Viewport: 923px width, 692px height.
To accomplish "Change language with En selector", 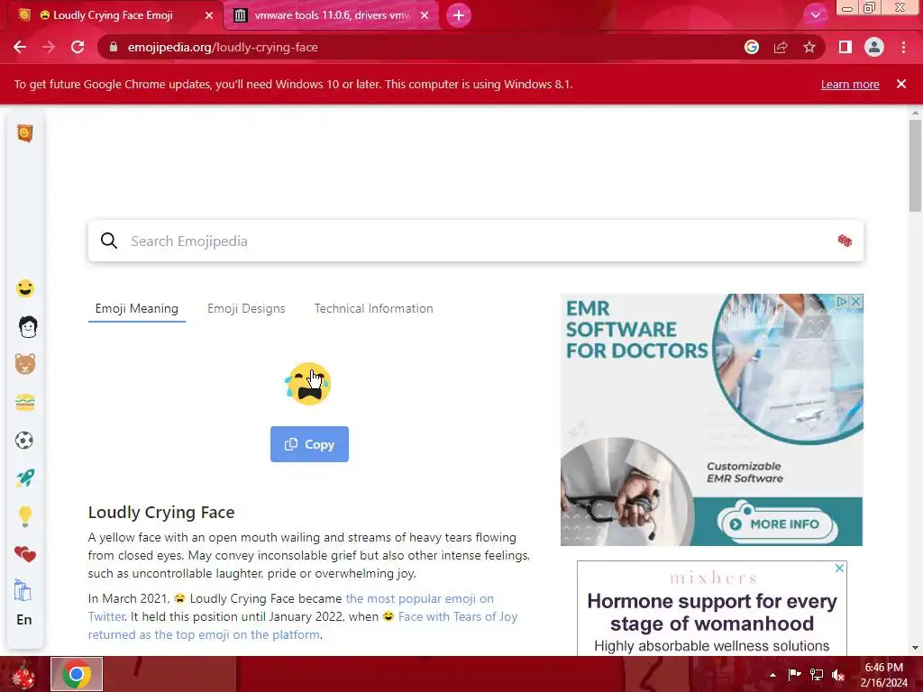I will (x=24, y=620).
